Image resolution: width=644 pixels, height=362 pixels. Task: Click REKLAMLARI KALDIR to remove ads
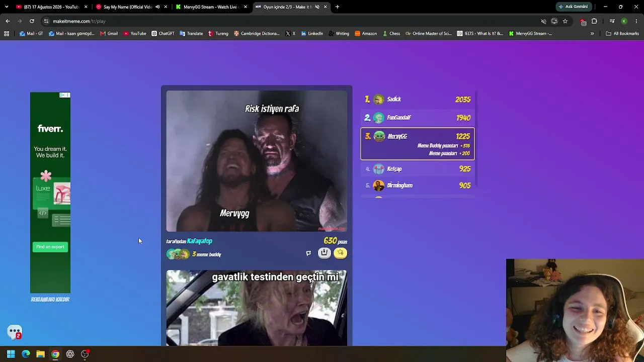coord(50,300)
